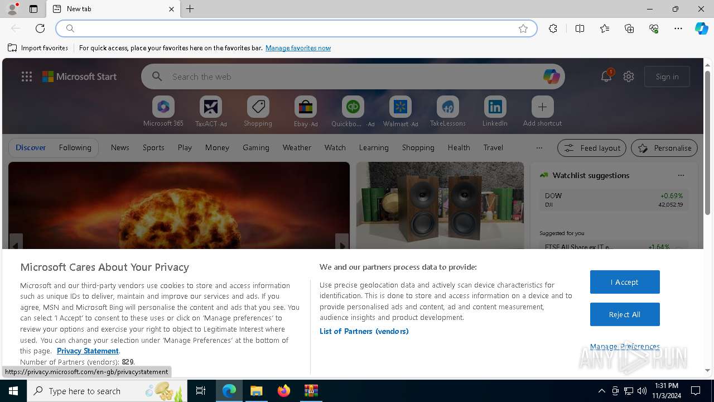Open Task View on taskbar

(x=201, y=391)
